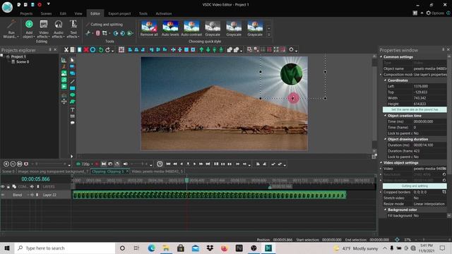The width and height of the screenshot is (452, 254).
Task: Move object down with green down arrow
Action: 208,50
